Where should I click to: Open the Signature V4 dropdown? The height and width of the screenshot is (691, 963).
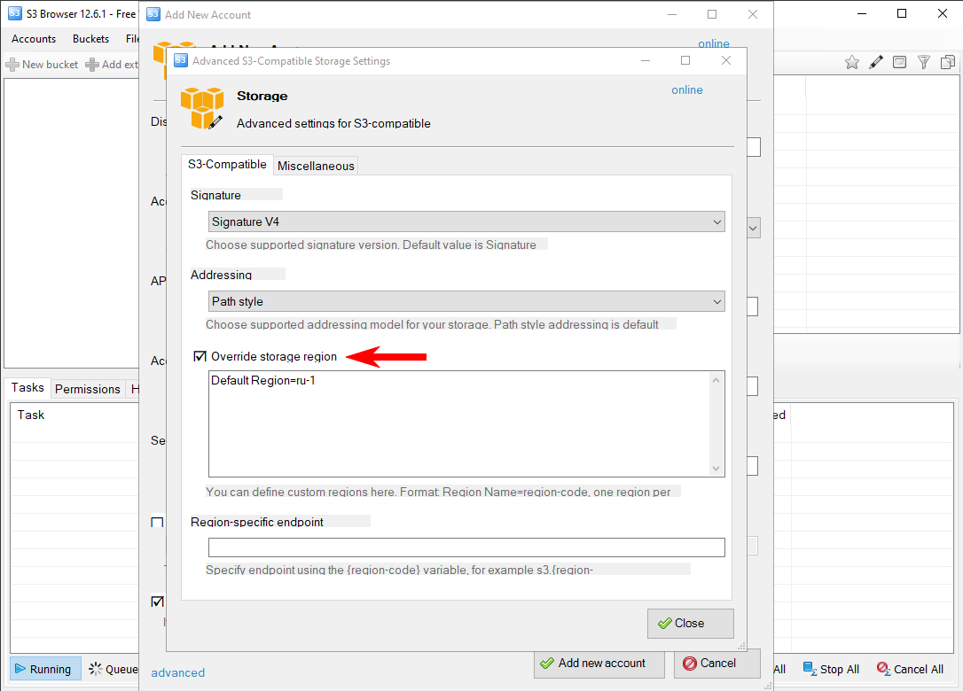tap(466, 221)
